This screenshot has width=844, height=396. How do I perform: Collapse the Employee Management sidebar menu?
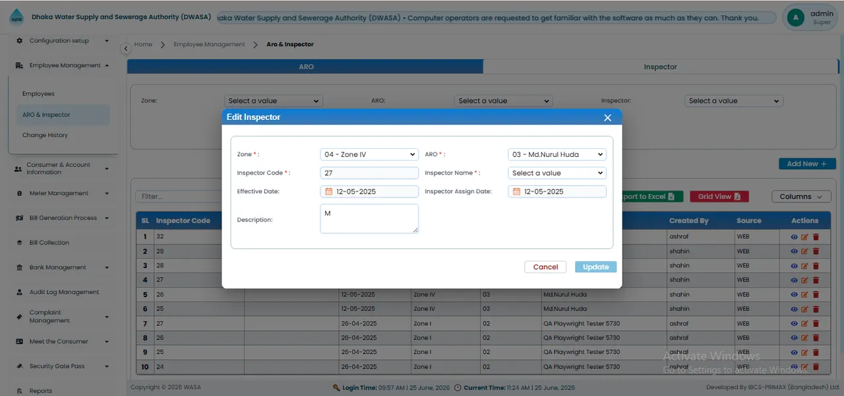point(62,65)
